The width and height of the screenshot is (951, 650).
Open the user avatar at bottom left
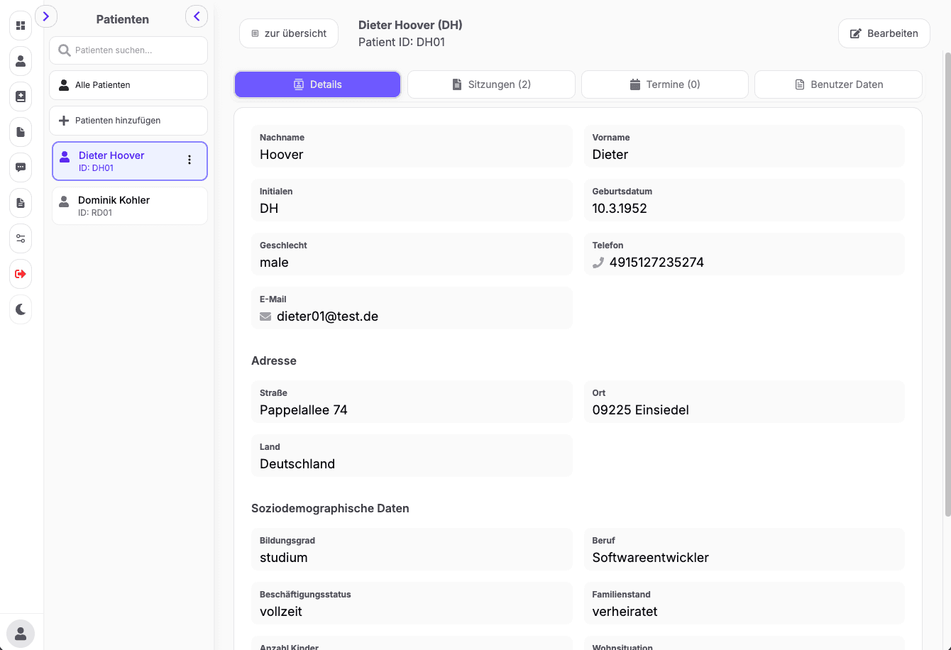(21, 633)
